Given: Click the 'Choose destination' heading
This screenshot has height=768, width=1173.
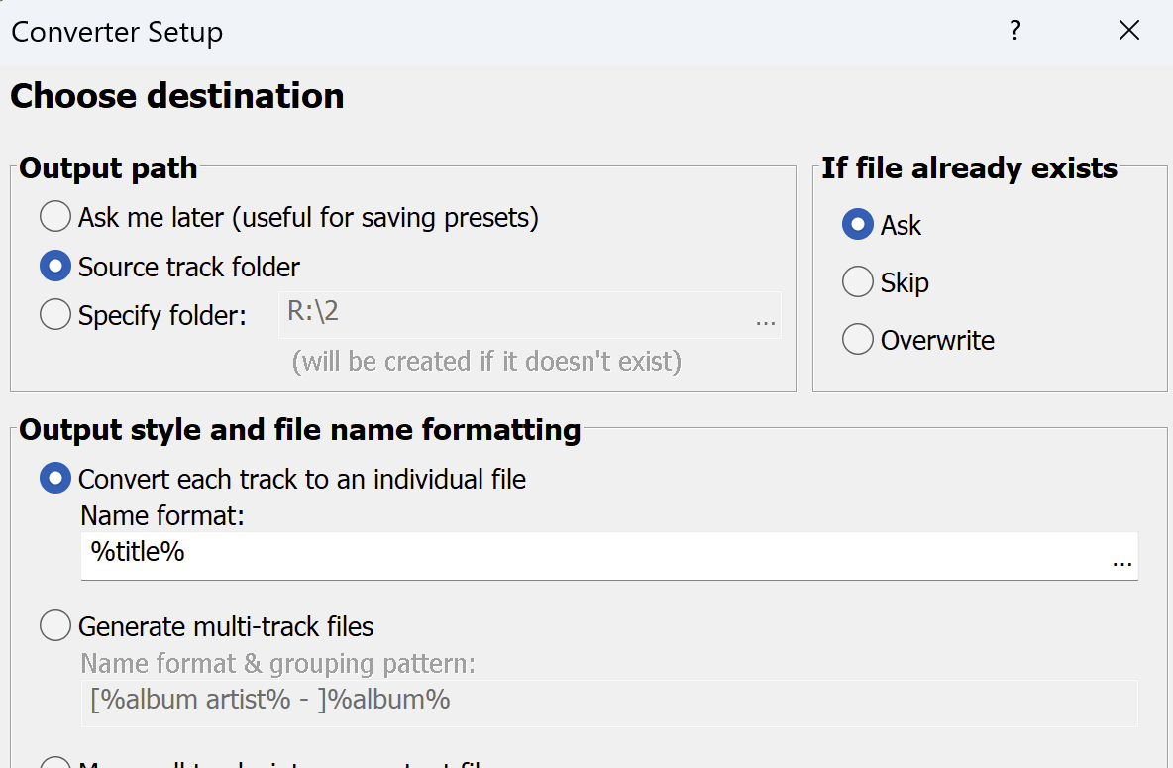Looking at the screenshot, I should [x=177, y=96].
